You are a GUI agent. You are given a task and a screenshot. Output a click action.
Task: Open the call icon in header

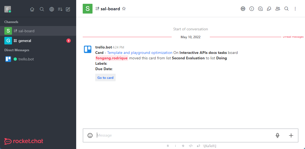[243, 9]
